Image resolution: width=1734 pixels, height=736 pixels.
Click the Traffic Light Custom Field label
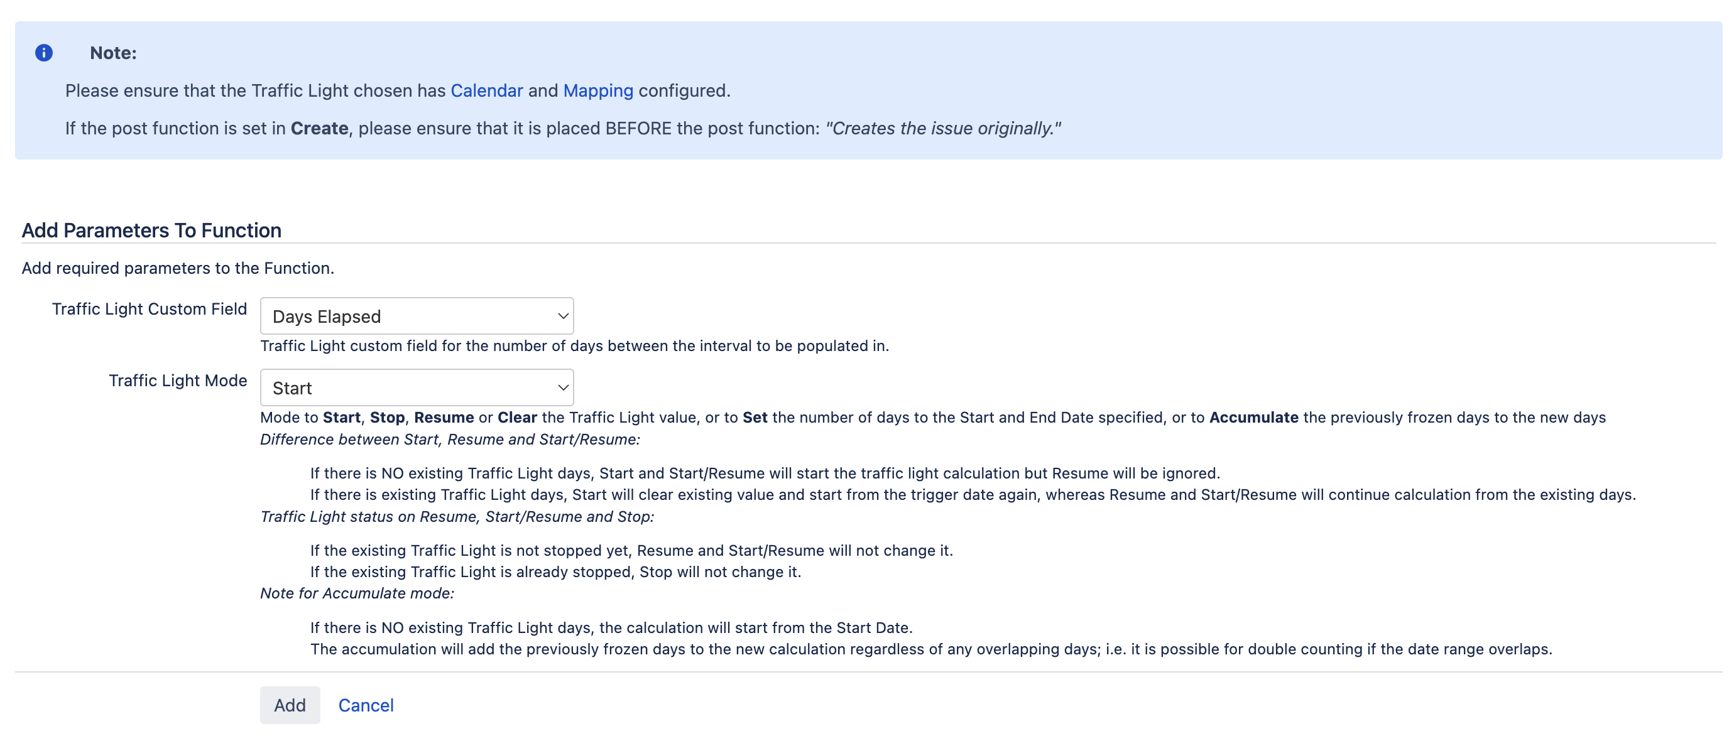(150, 309)
